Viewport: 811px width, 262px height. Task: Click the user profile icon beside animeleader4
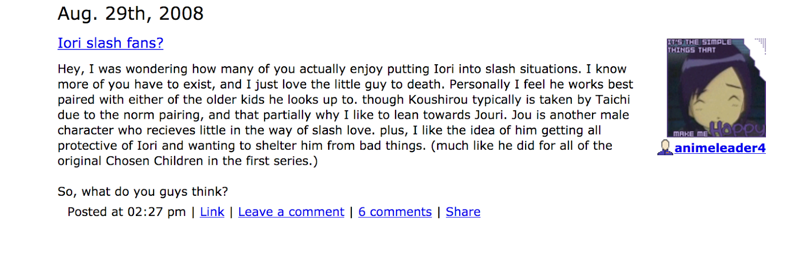click(665, 147)
